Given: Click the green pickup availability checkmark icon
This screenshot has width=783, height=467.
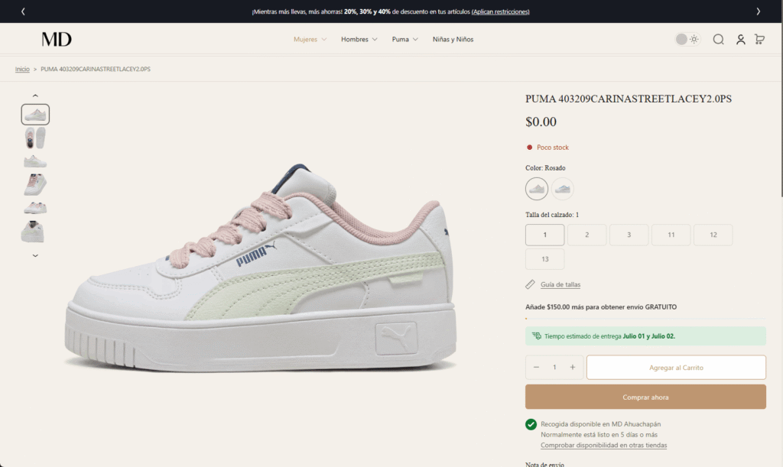Looking at the screenshot, I should click(531, 424).
